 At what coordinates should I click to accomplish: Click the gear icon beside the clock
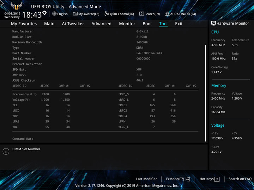pyautogui.click(x=44, y=13)
